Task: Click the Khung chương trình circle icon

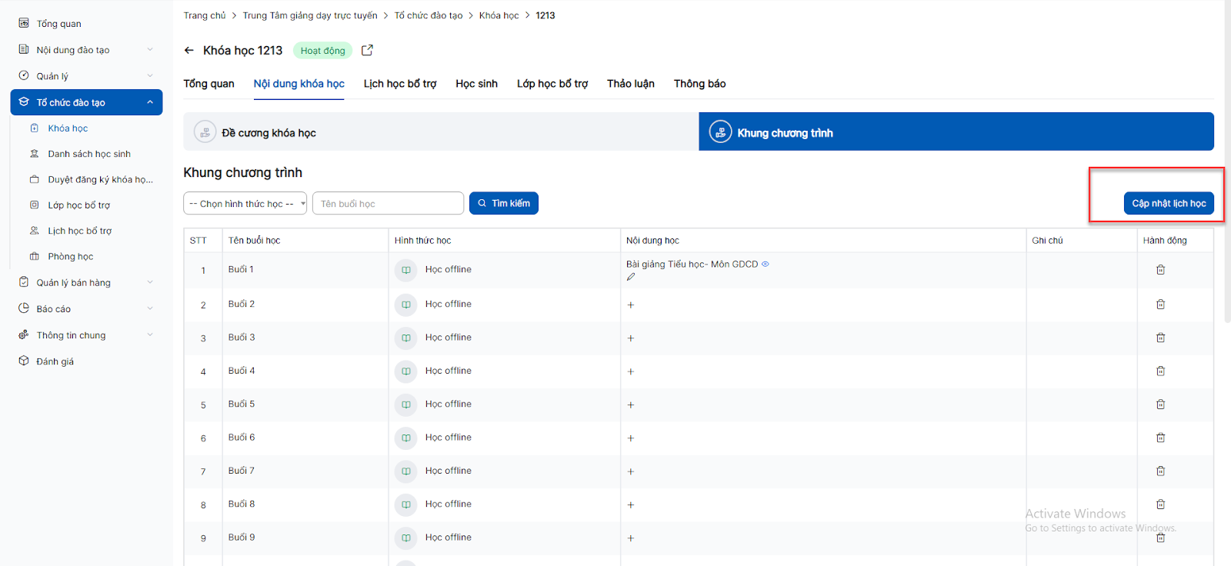Action: click(x=720, y=132)
